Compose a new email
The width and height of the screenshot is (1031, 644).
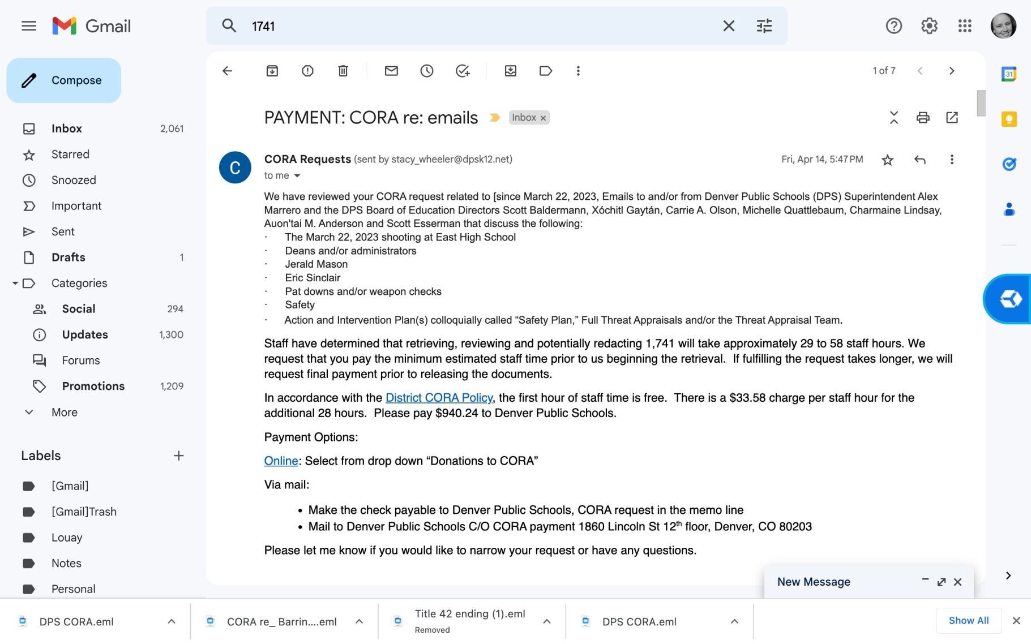[x=64, y=80]
